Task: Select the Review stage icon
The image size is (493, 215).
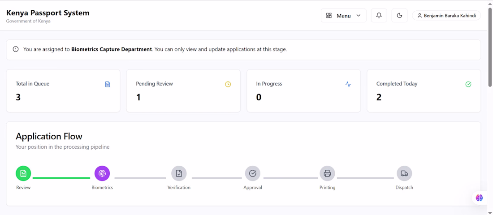Action: point(23,173)
